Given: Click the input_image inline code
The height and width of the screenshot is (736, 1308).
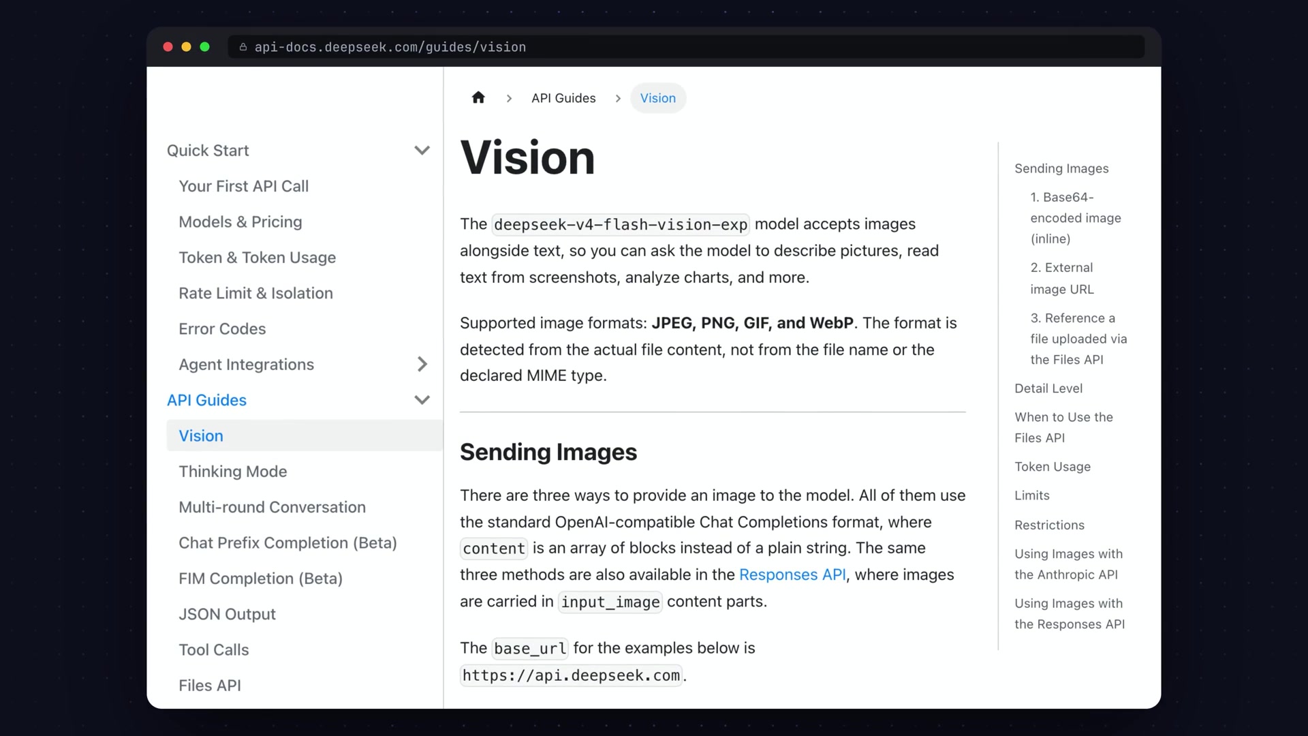Looking at the screenshot, I should [x=610, y=602].
